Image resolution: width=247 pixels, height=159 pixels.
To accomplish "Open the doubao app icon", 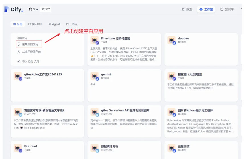I will click(x=172, y=40).
